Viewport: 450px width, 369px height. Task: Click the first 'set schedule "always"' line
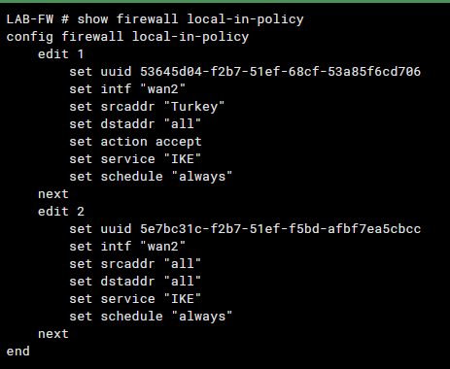[151, 177]
